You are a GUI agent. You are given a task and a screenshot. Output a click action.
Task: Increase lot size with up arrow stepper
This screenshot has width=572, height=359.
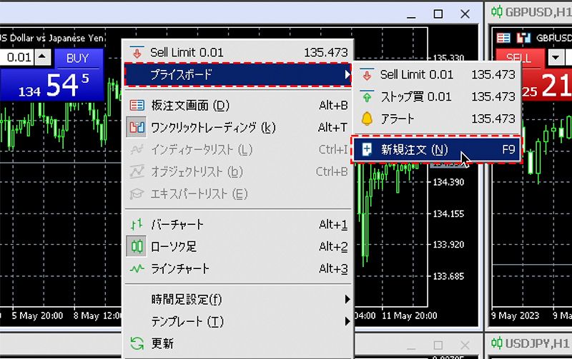click(43, 57)
